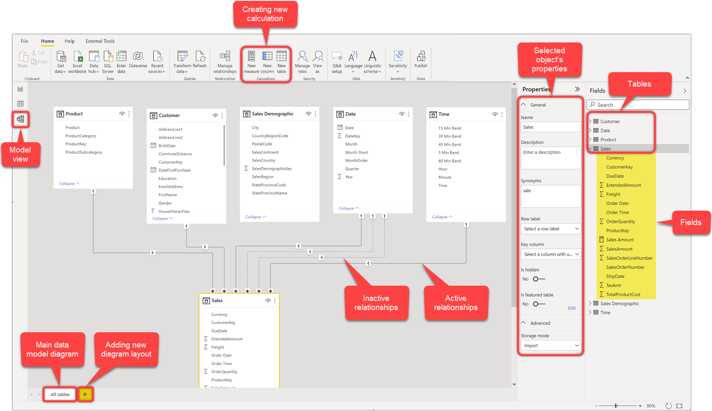This screenshot has width=712, height=411.
Task: Switch to the External Tools ribbon tab
Action: pyautogui.click(x=100, y=41)
